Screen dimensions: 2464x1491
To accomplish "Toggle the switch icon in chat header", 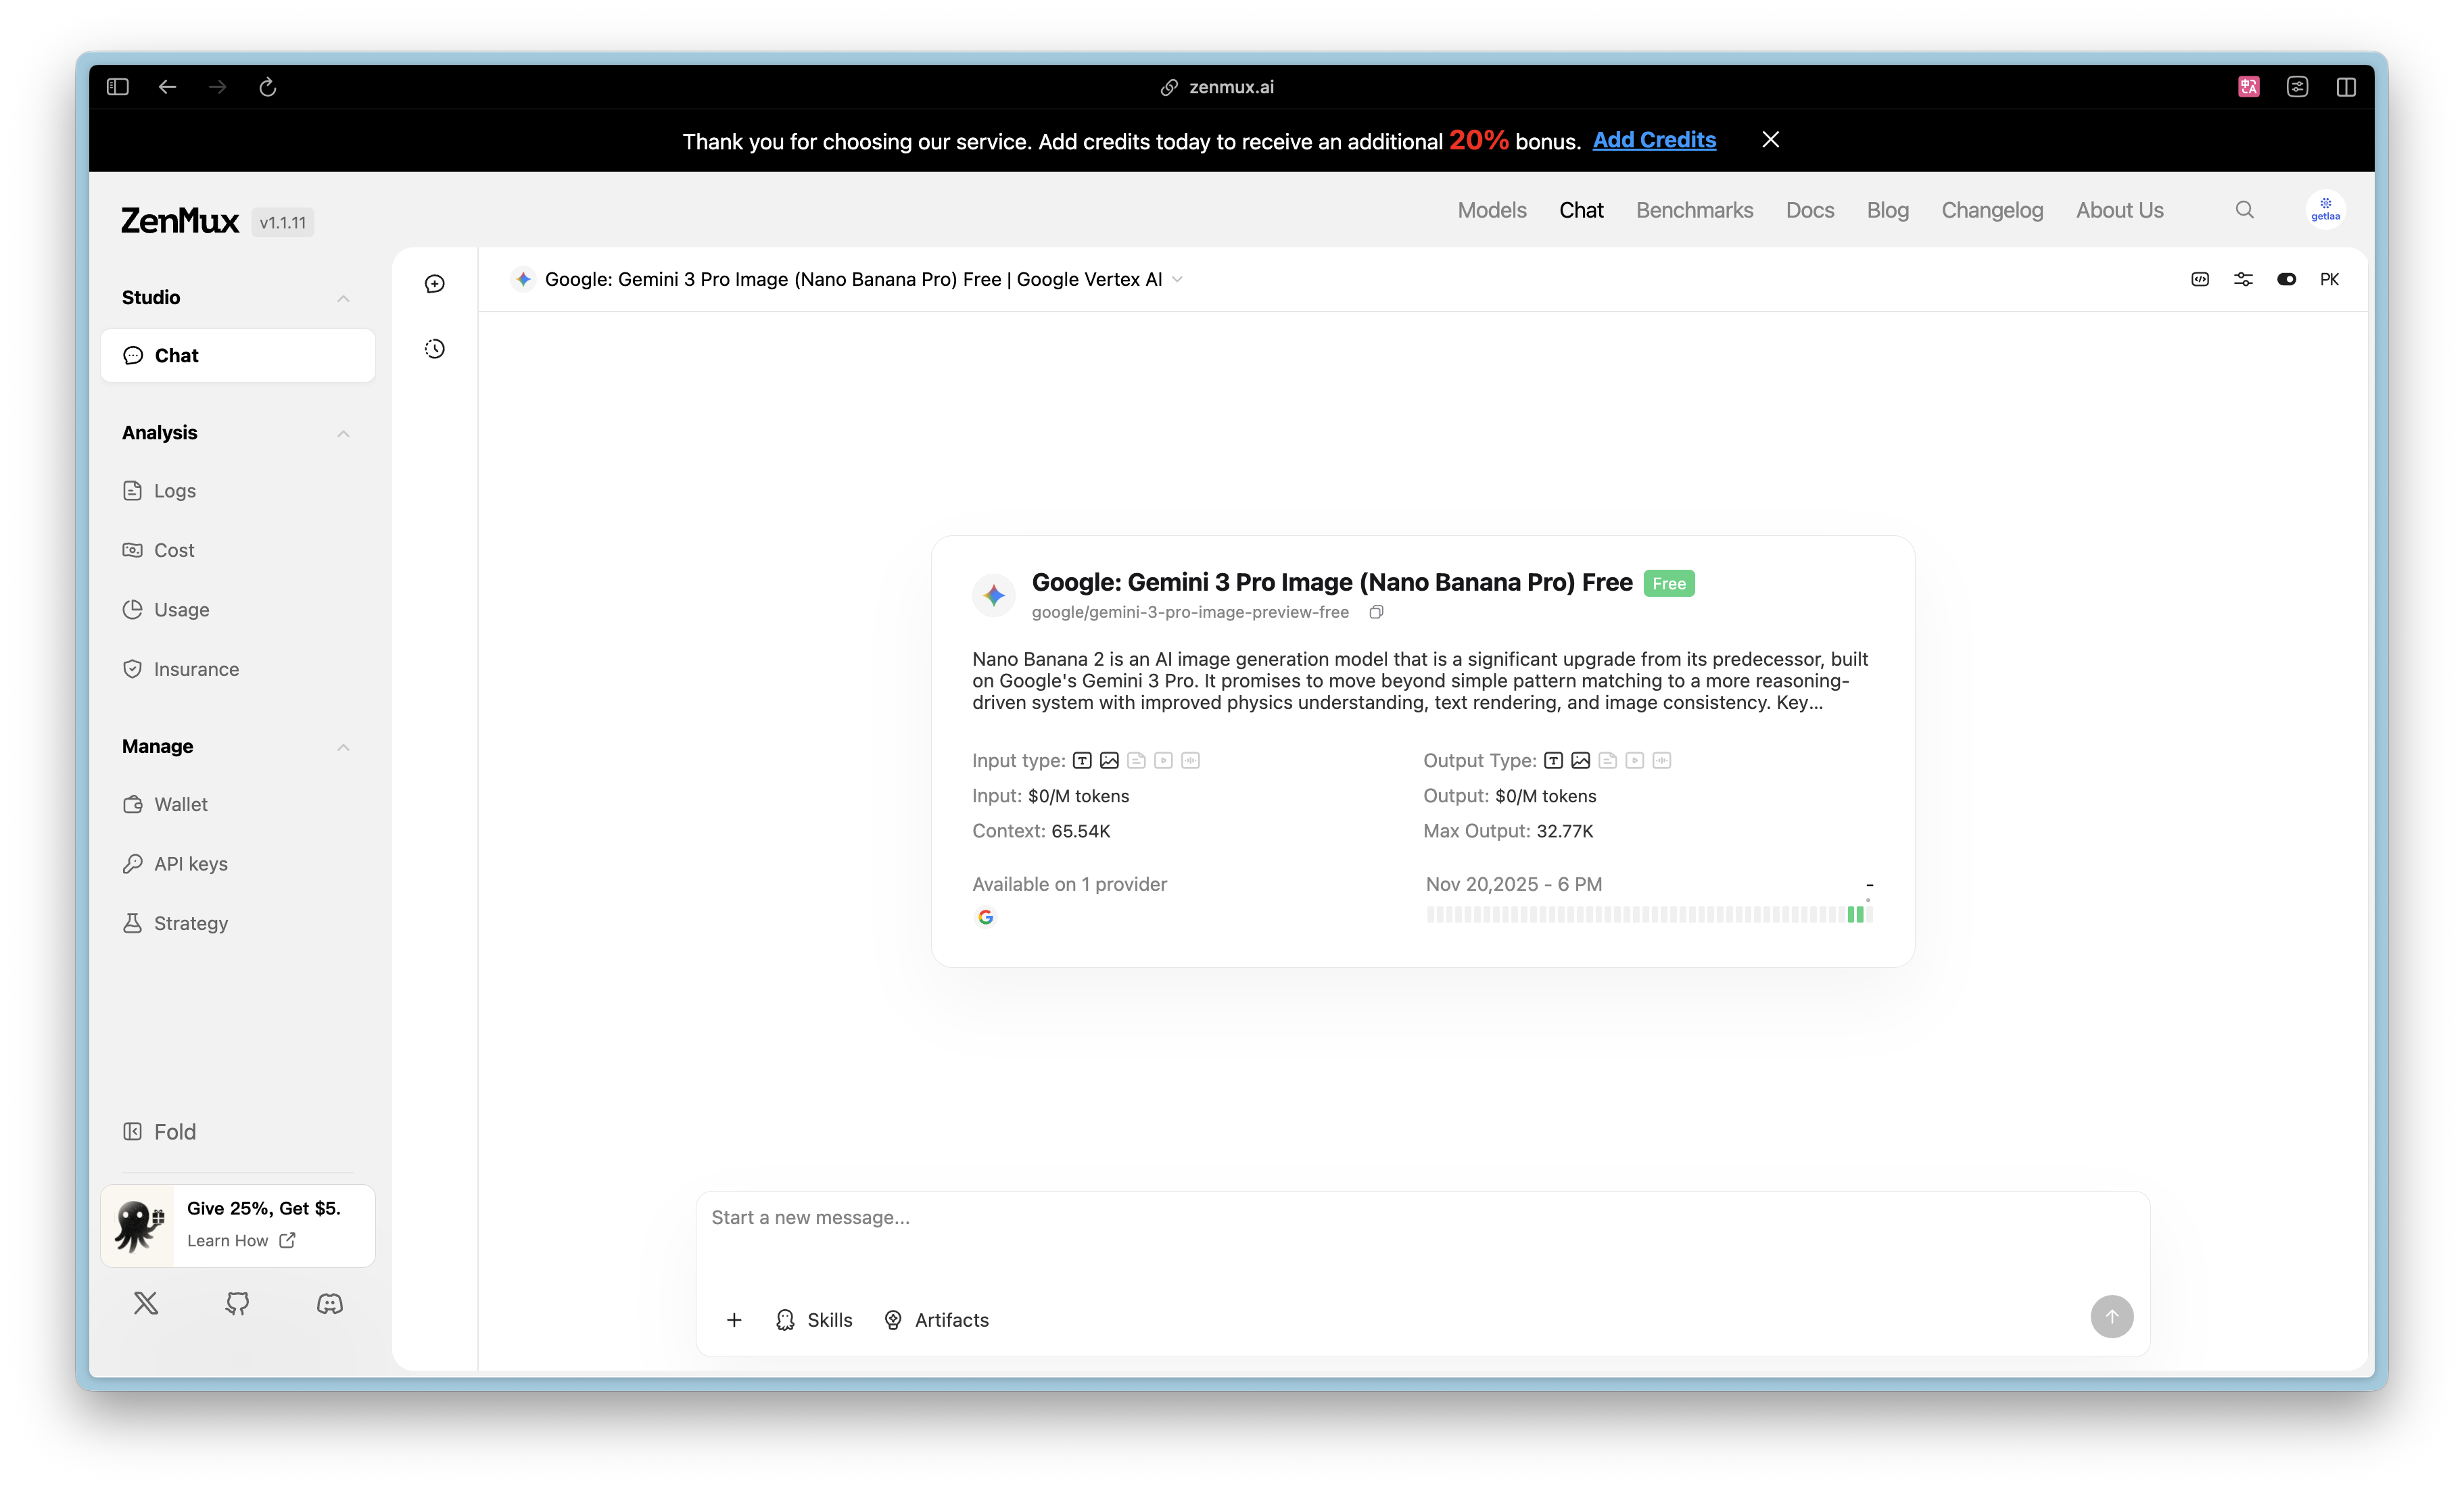I will [x=2287, y=280].
